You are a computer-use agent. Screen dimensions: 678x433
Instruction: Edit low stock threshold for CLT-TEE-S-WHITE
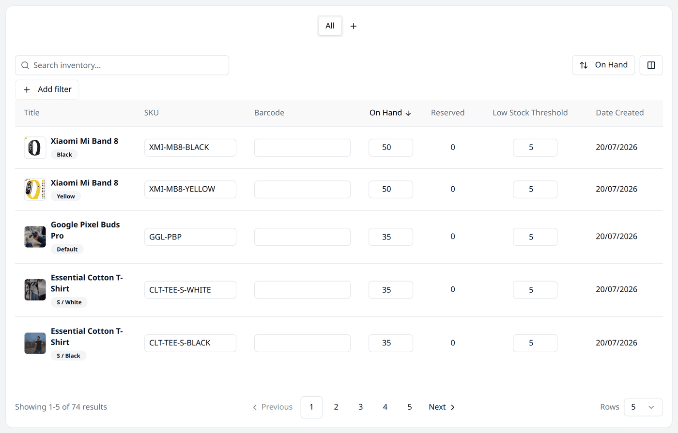point(535,290)
